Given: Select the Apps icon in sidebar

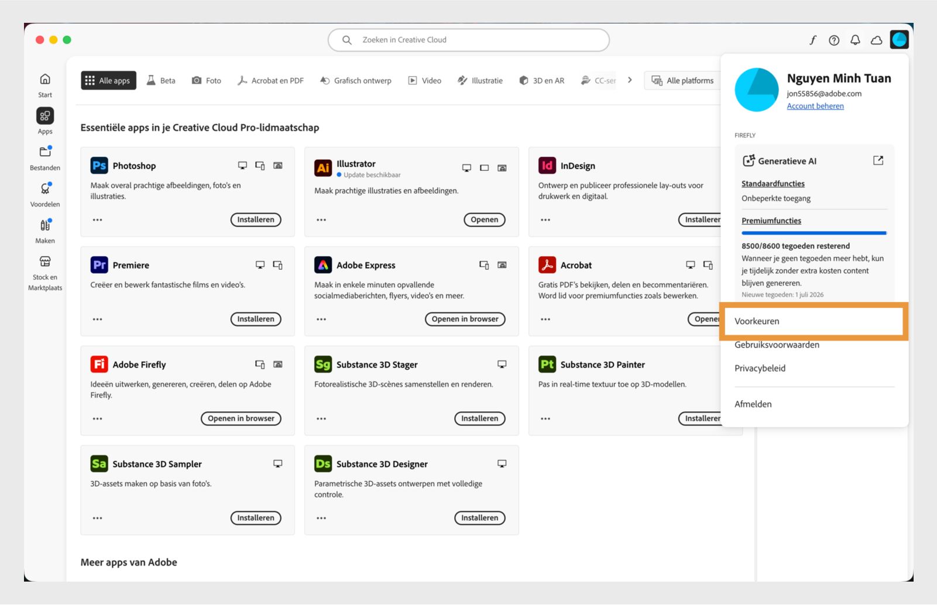Looking at the screenshot, I should tap(45, 116).
